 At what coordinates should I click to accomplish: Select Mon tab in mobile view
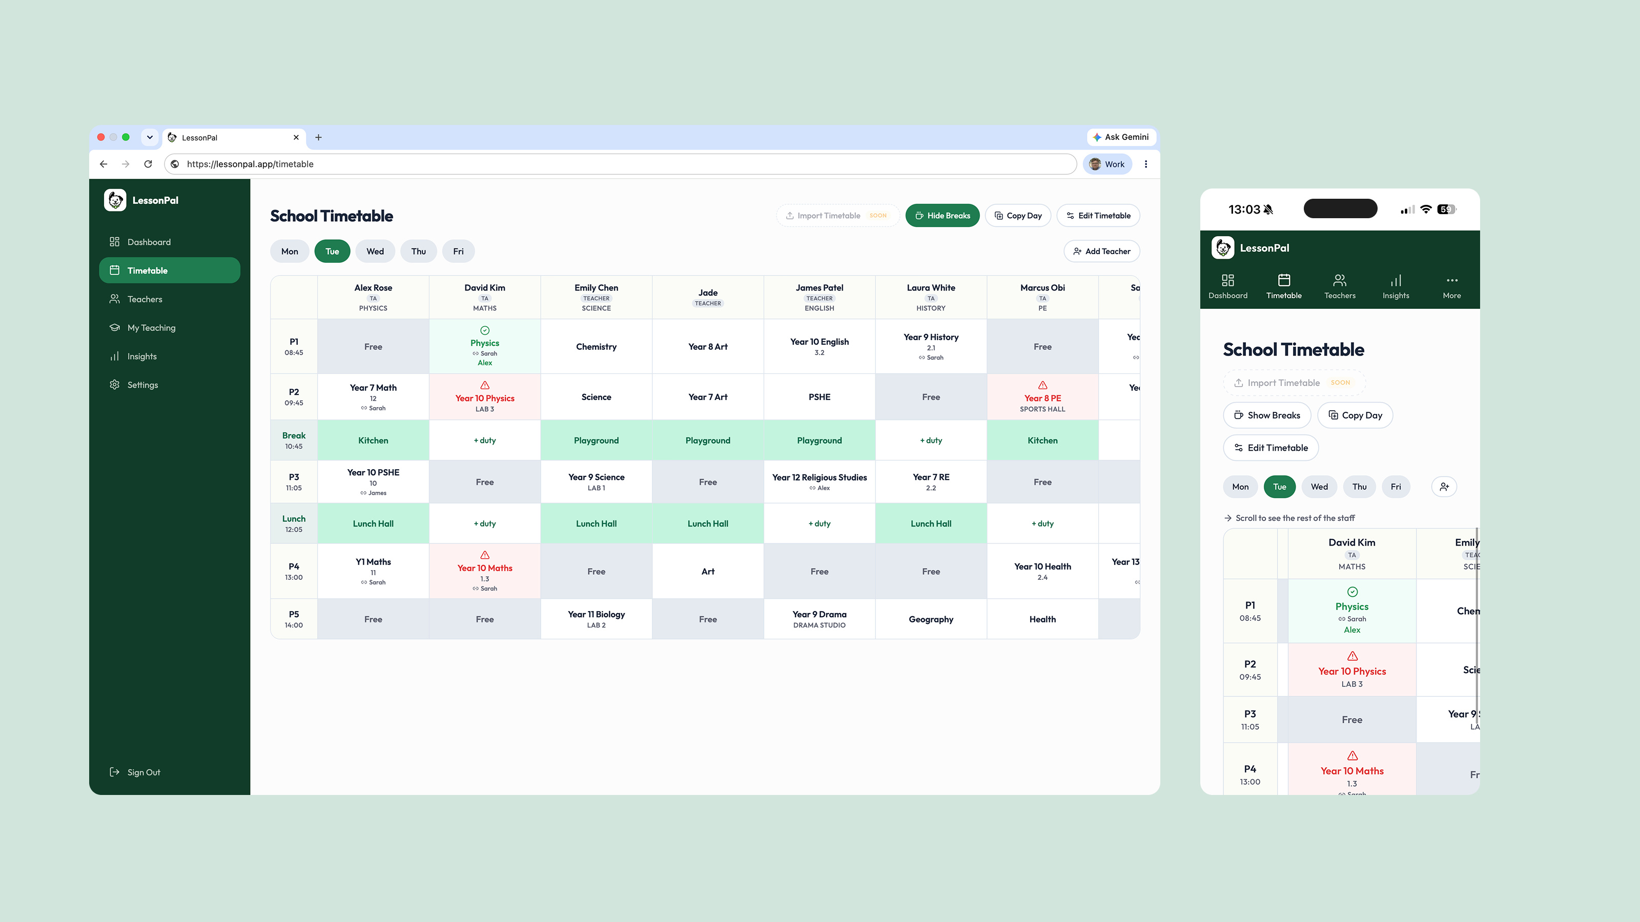1240,487
